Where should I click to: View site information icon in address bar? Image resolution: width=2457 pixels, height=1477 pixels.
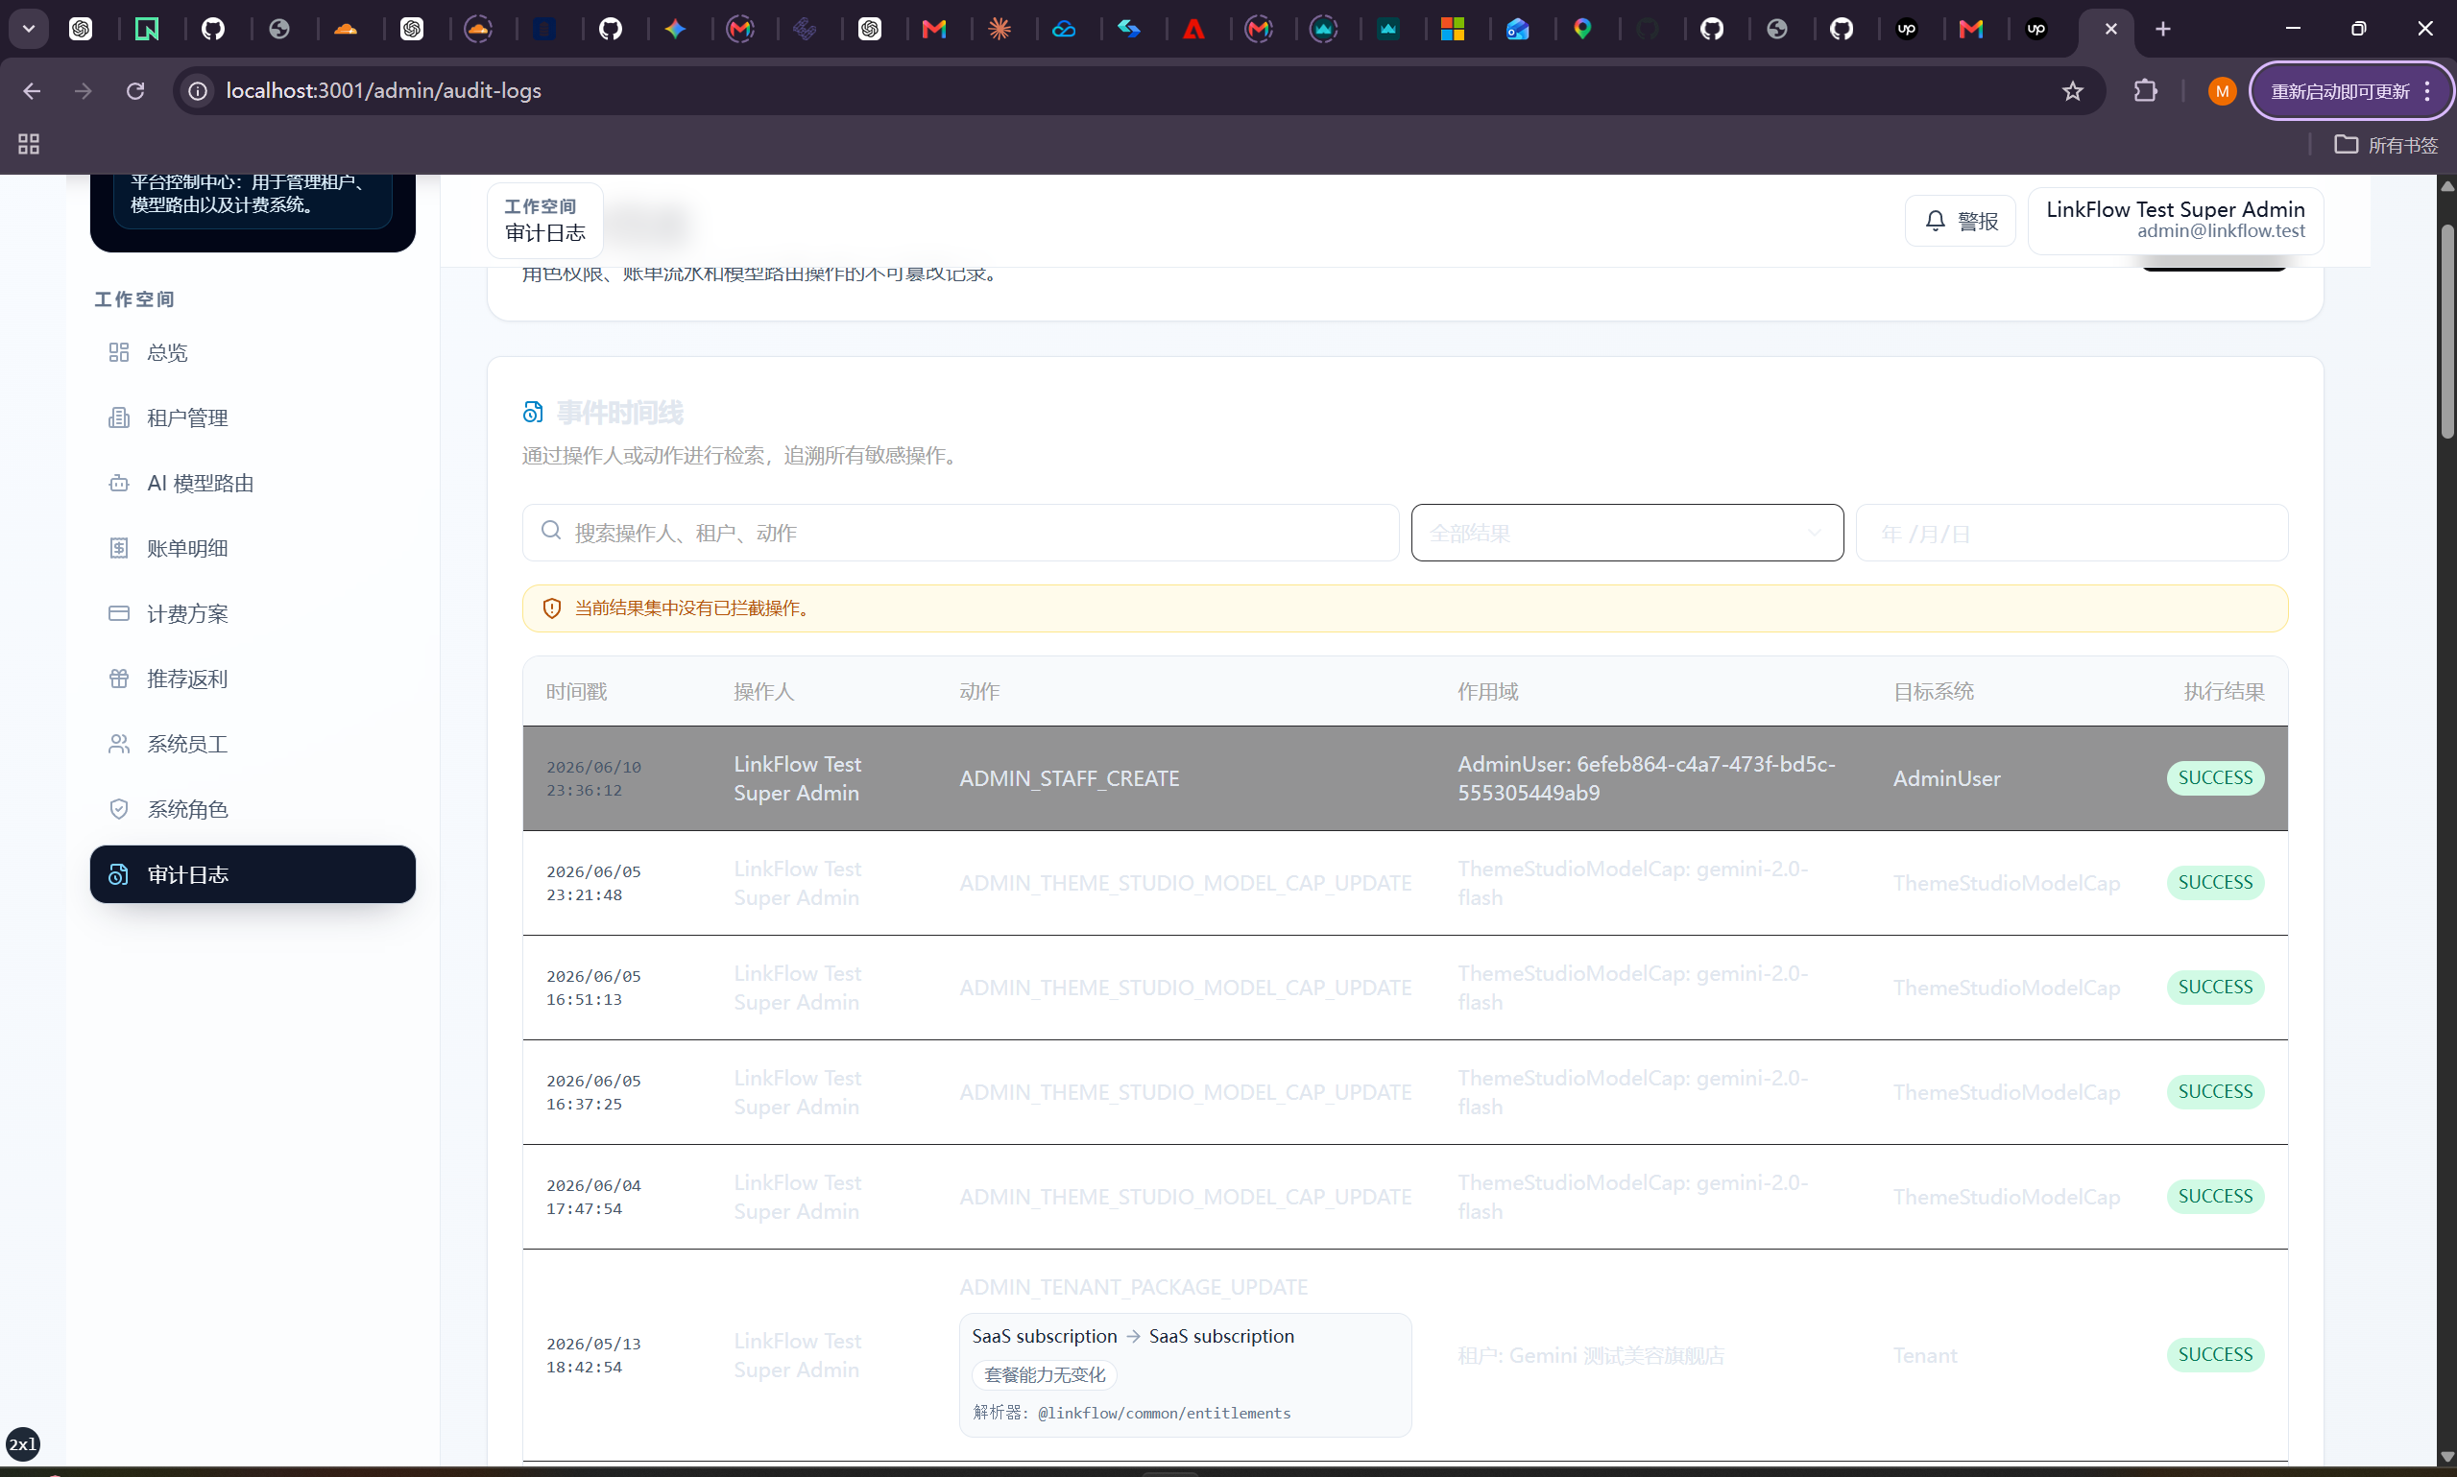(198, 90)
